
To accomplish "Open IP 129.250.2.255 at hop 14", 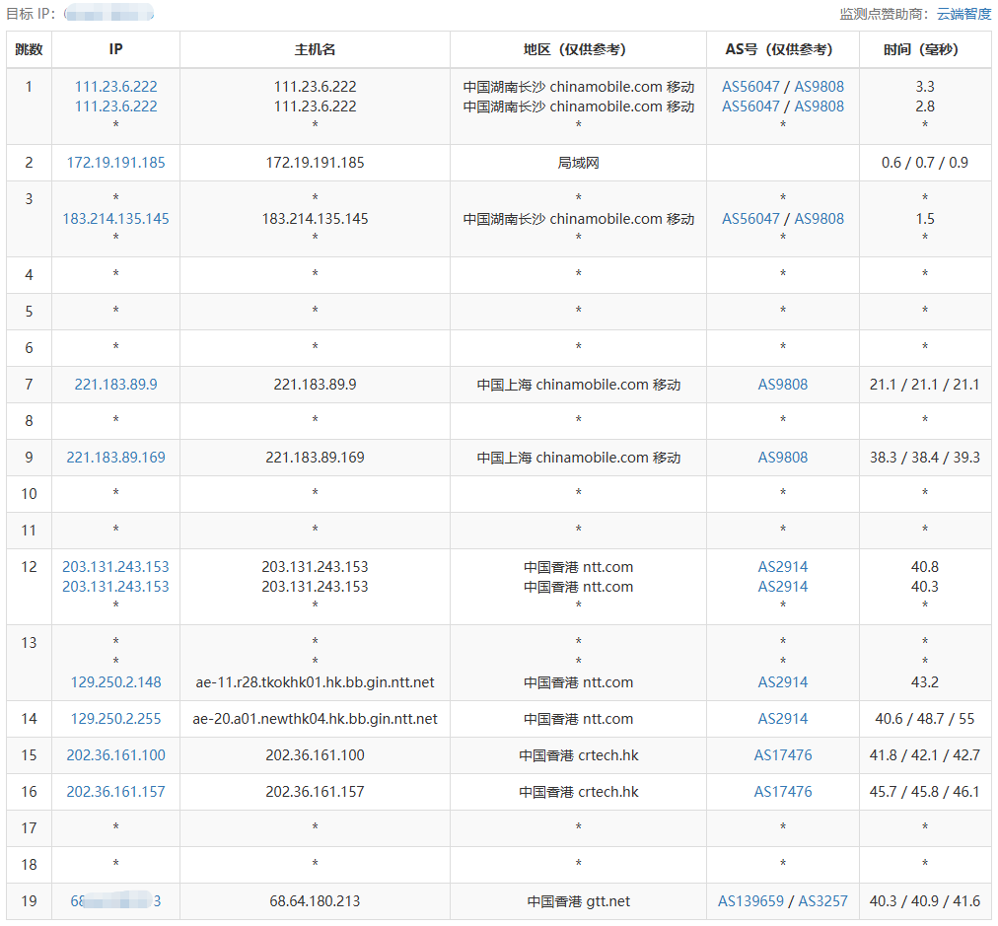I will [x=114, y=719].
